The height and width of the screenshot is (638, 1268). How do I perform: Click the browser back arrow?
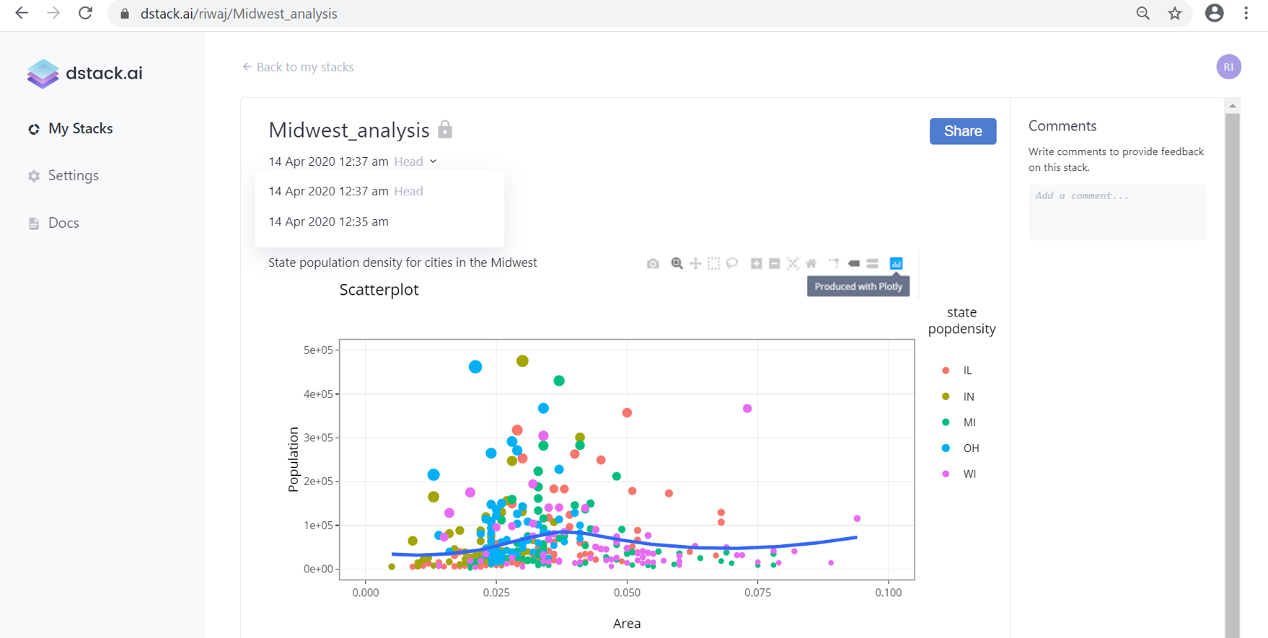(x=22, y=14)
